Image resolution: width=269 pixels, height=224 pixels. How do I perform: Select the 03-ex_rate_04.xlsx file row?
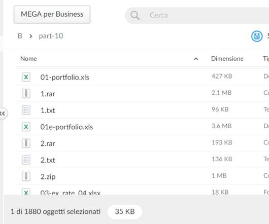[x=143, y=191]
